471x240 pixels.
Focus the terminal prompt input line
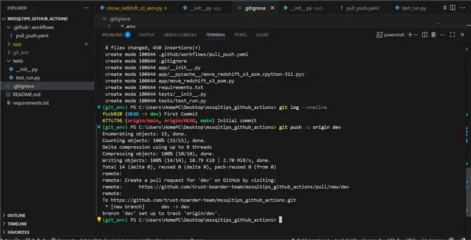tap(281, 220)
